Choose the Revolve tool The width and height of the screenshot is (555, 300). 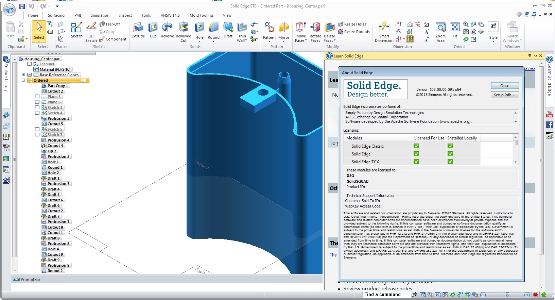[x=167, y=30]
